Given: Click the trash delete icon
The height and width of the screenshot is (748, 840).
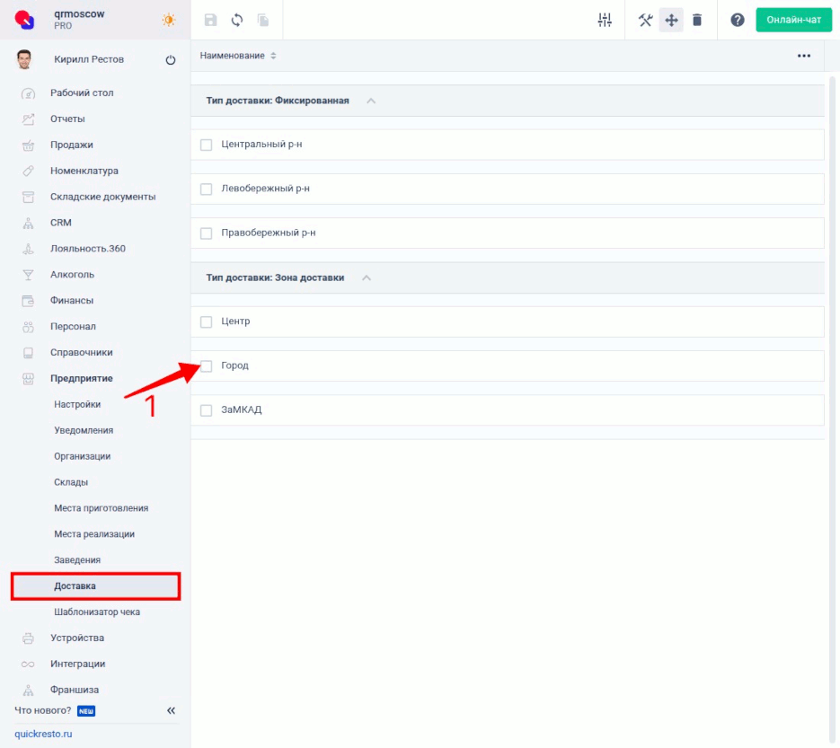Looking at the screenshot, I should pos(697,20).
